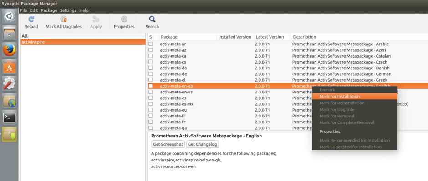
Task: Click the activ-meta-en-us package name
Action: coord(176,92)
